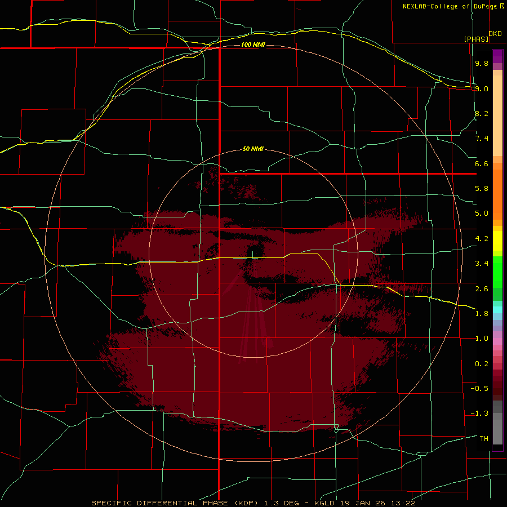Click the 1.0 scale value
The width and height of the screenshot is (507, 507).
[482, 339]
